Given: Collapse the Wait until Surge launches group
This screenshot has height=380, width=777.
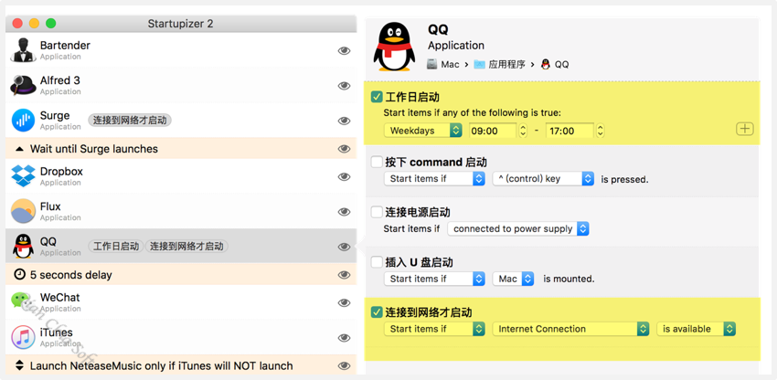Looking at the screenshot, I should [x=19, y=149].
